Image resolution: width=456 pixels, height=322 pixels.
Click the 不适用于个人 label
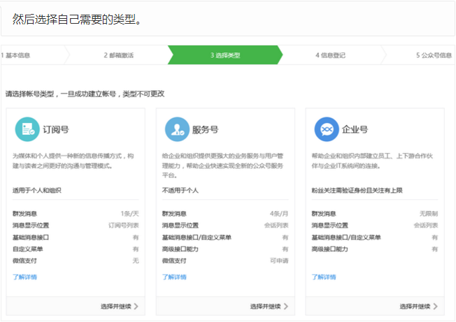coord(180,191)
